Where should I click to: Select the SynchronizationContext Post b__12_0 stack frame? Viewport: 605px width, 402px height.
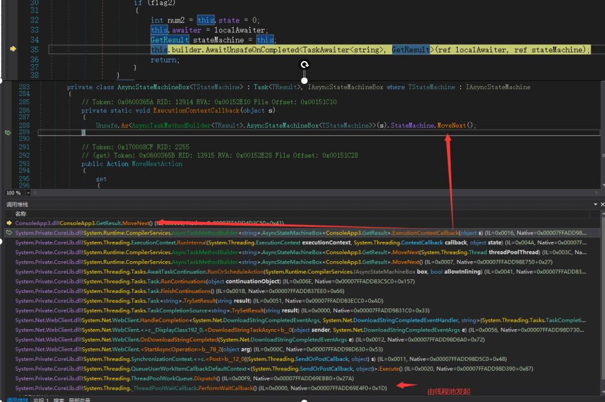(x=301, y=359)
